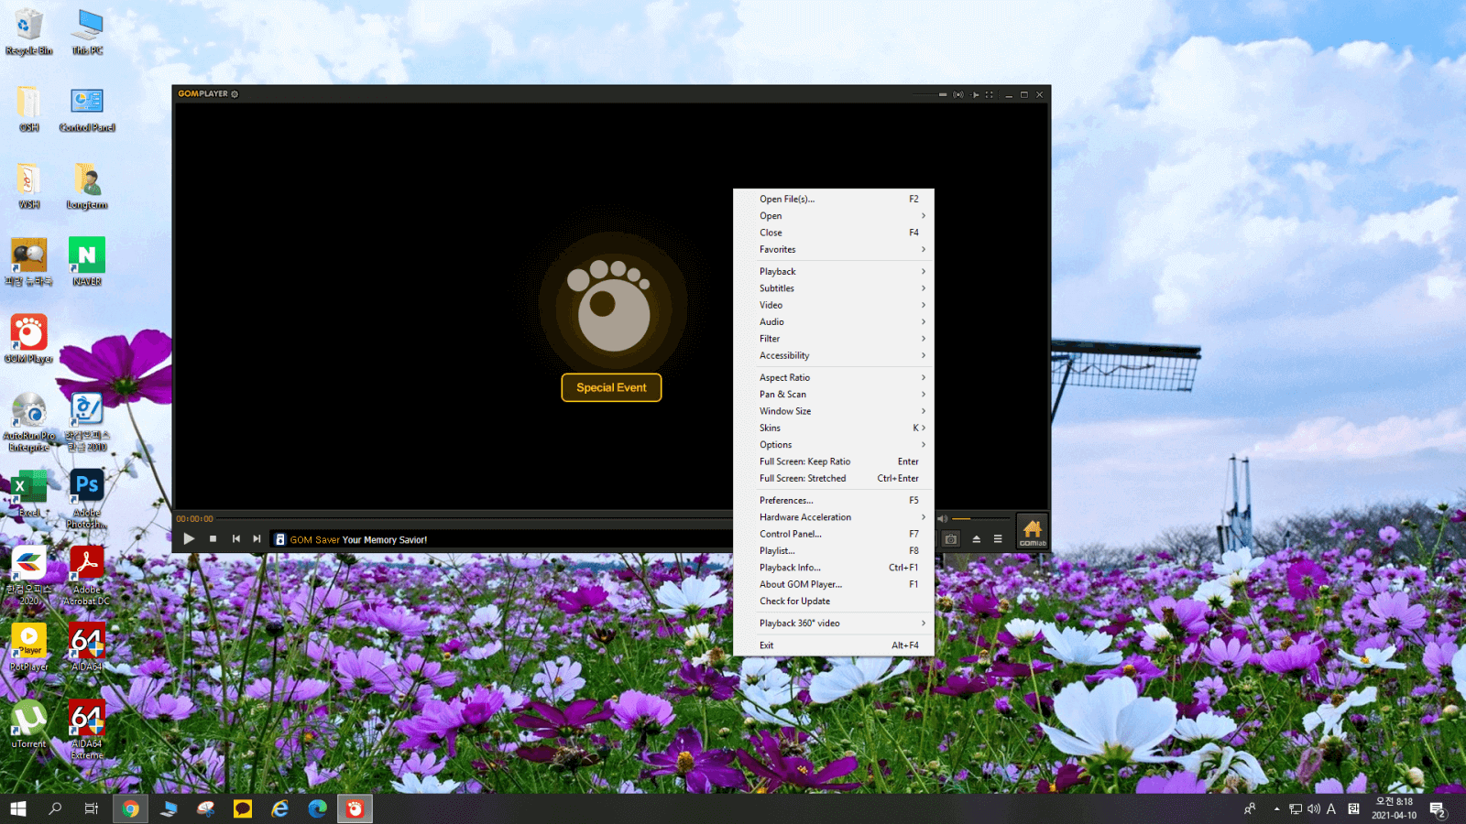Expand the Video submenu
Screen dimensions: 1466x824
click(834, 305)
